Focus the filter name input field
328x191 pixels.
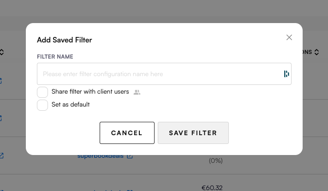159,74
